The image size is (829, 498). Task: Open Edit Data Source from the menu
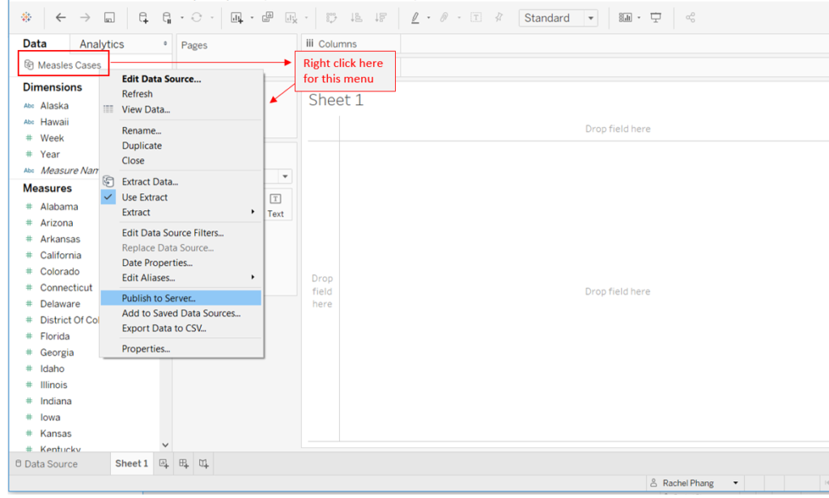[162, 78]
